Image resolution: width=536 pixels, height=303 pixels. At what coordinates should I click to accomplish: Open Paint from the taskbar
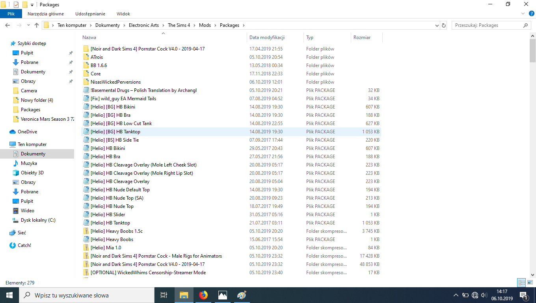pos(242,295)
